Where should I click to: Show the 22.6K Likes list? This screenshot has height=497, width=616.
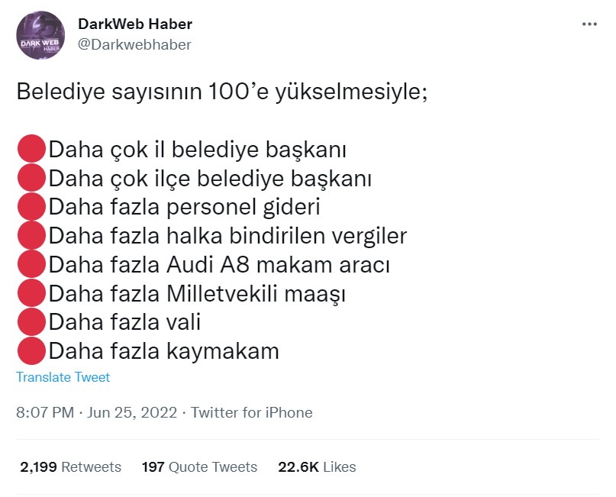[317, 466]
